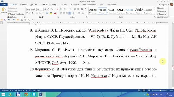Click the zoom slider in status bar
The image size is (174, 97).
pos(160,91)
